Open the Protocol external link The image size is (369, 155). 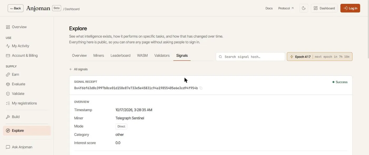pos(286,8)
